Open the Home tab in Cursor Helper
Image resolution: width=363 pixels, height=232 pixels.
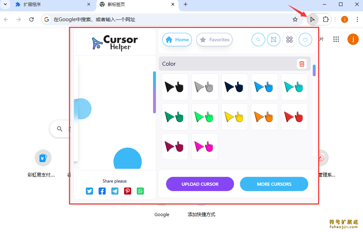(x=177, y=40)
